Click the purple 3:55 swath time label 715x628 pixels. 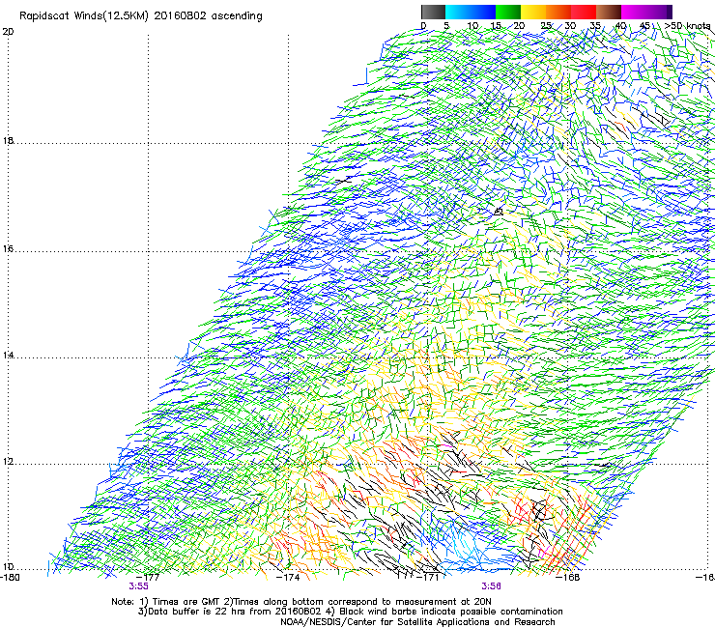pyautogui.click(x=138, y=586)
